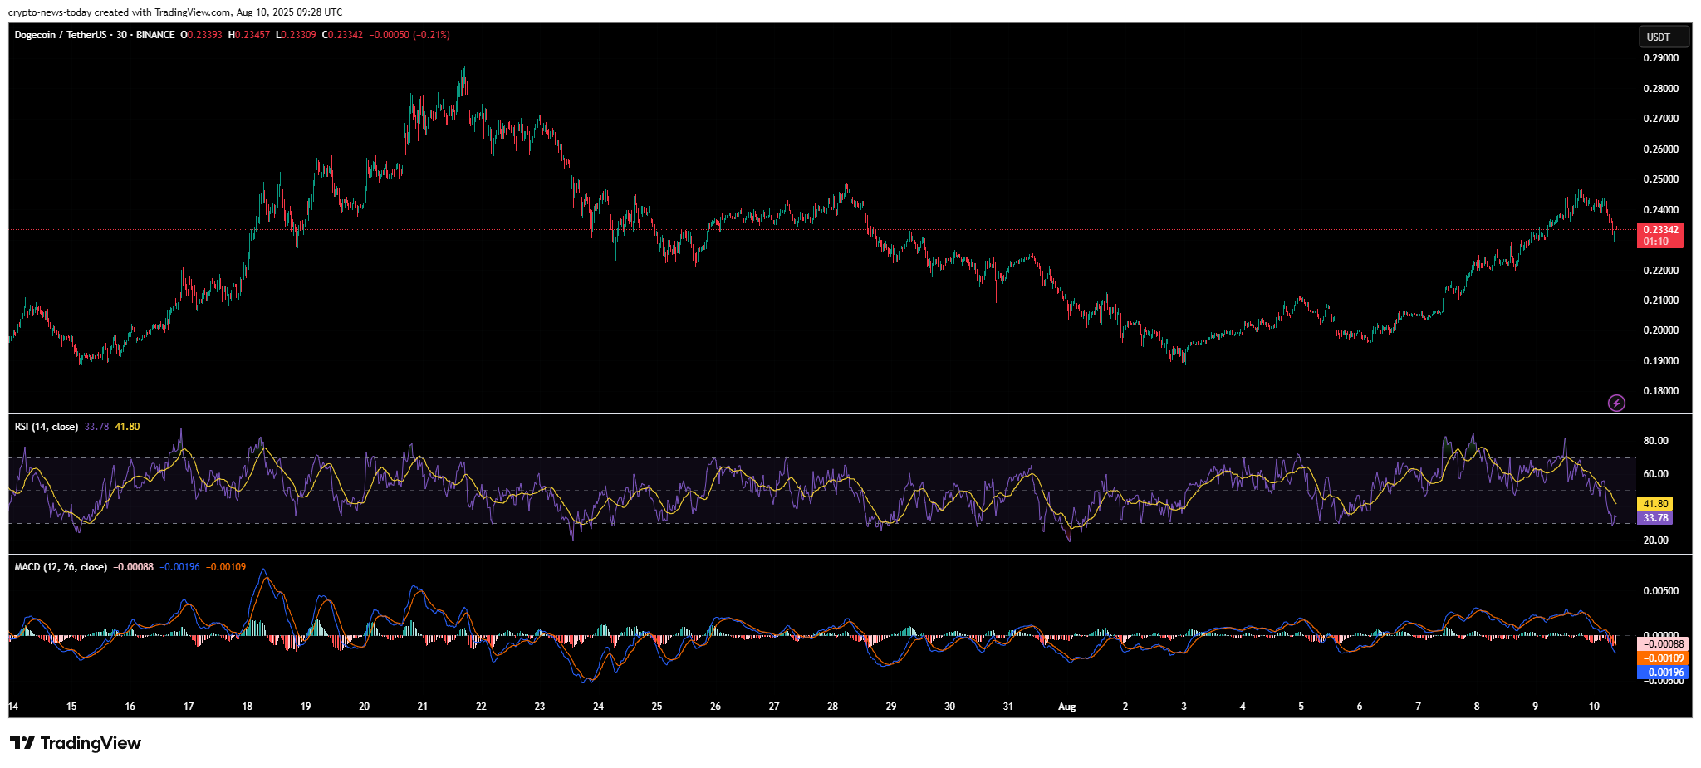Click the Aug marker on time axis
The height and width of the screenshot is (768, 1701).
(1066, 707)
